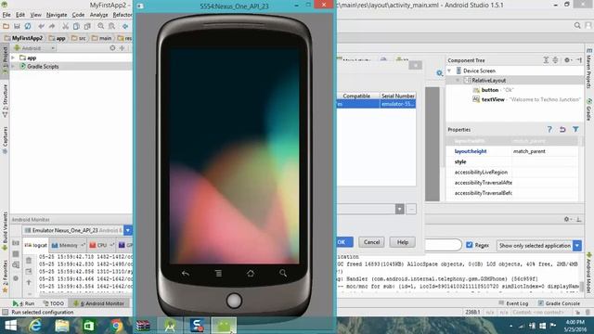594x334 pixels.
Task: Click the Synchronize toolbar icon
Action: 28,26
